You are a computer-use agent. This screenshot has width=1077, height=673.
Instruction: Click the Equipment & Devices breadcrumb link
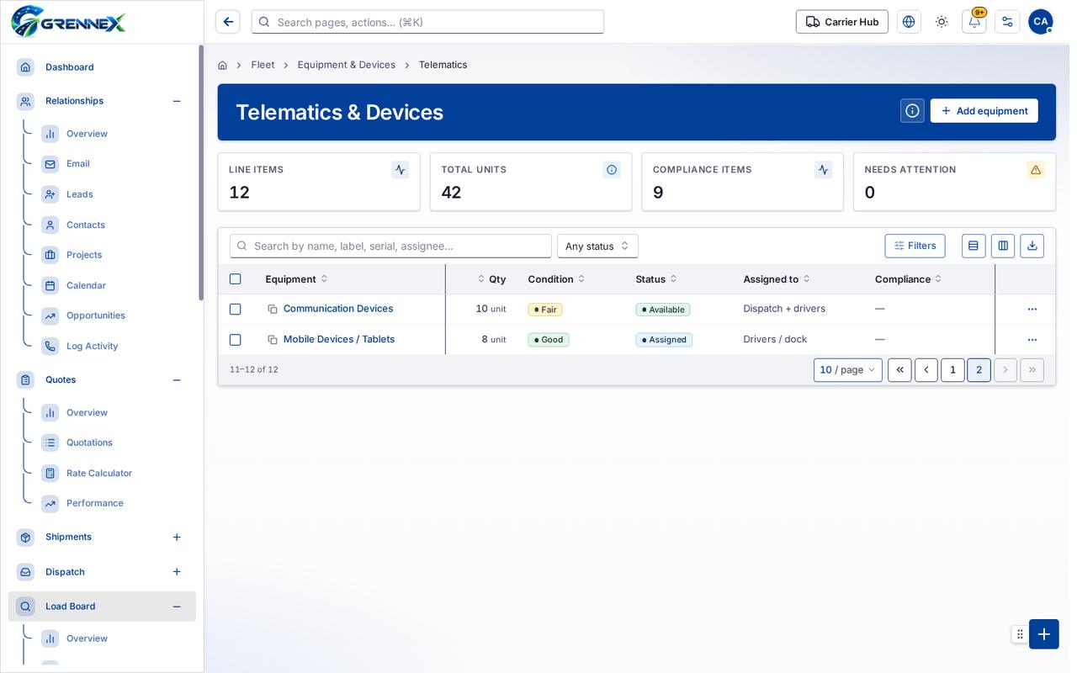(346, 65)
